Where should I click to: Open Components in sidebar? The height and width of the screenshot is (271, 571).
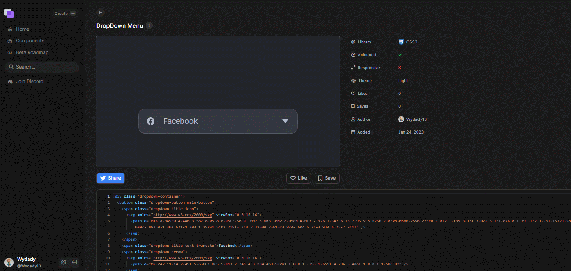[x=30, y=40]
